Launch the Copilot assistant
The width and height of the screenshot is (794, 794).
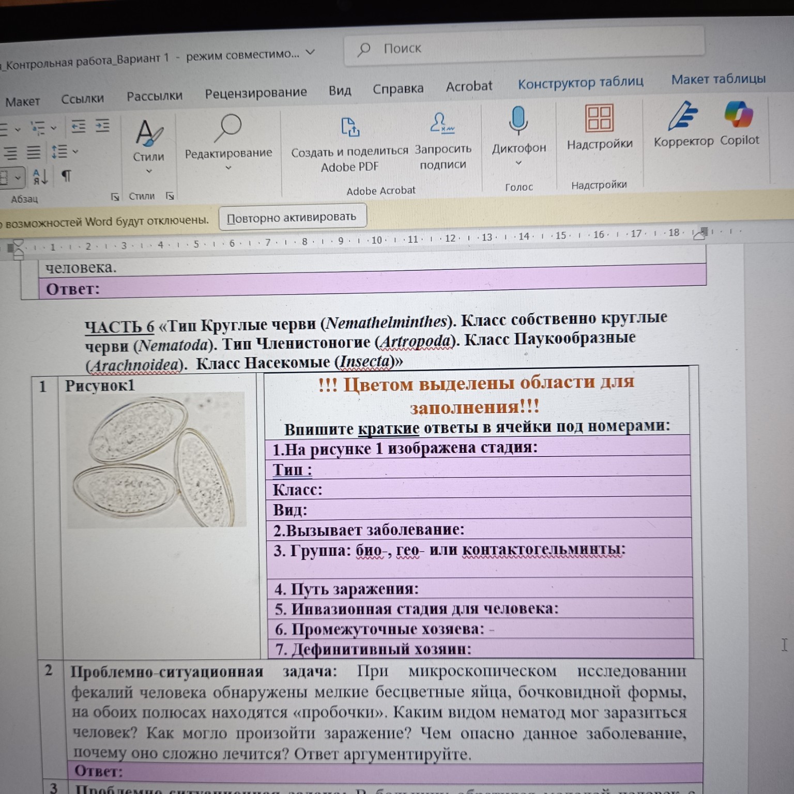(739, 123)
